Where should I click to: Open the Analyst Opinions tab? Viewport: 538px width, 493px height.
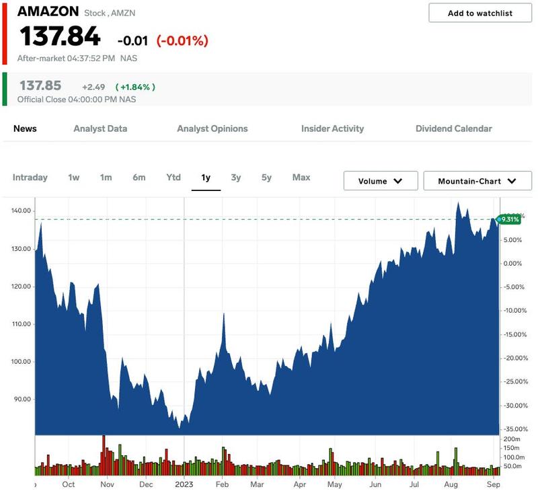pyautogui.click(x=212, y=128)
